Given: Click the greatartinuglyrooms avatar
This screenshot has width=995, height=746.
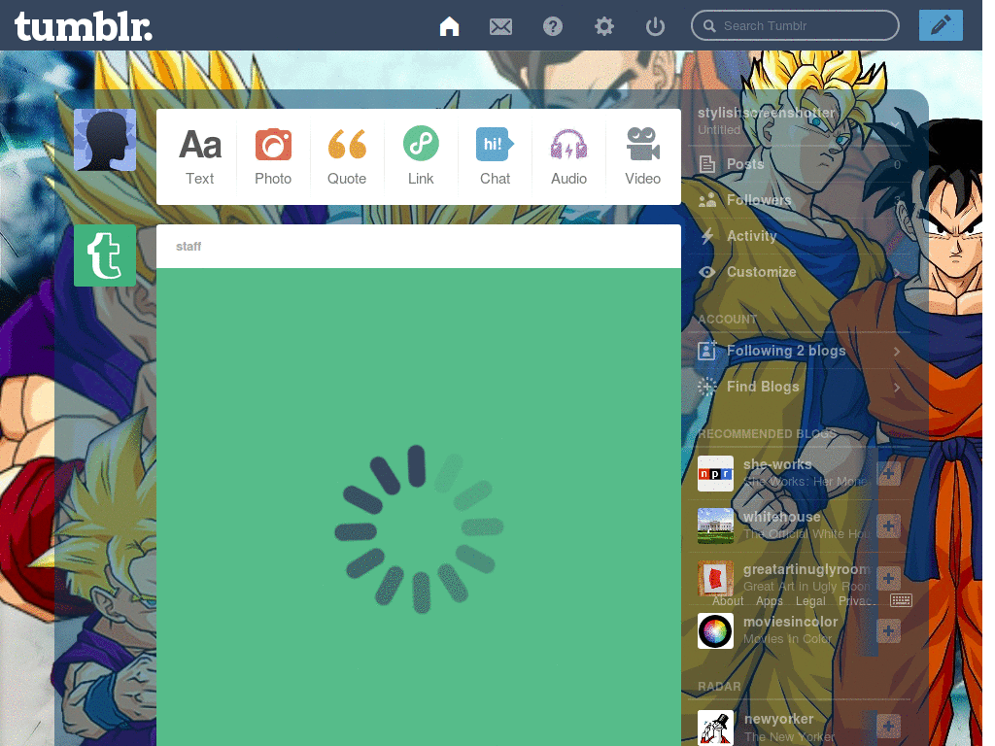Looking at the screenshot, I should point(715,579).
